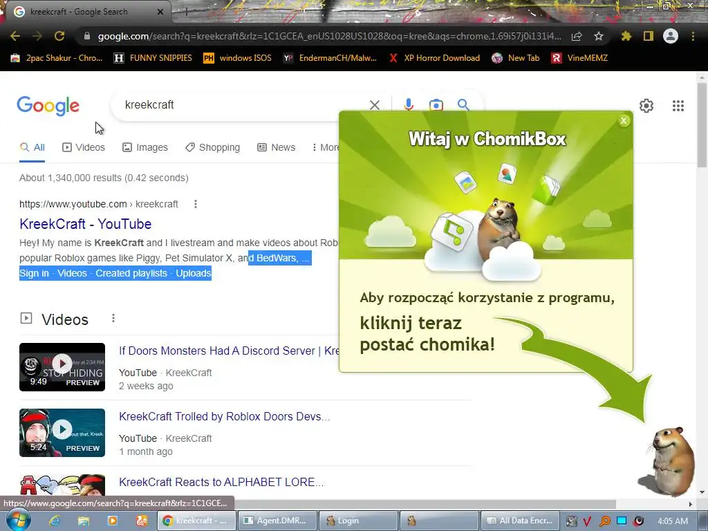The image size is (708, 531).
Task: Open the KreekCraft - YouTube result
Action: pyautogui.click(x=85, y=224)
